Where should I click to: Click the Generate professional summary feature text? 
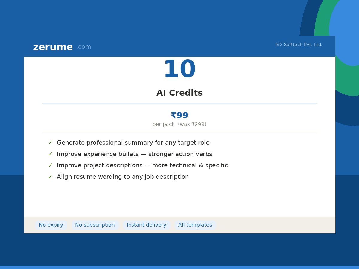(x=133, y=143)
